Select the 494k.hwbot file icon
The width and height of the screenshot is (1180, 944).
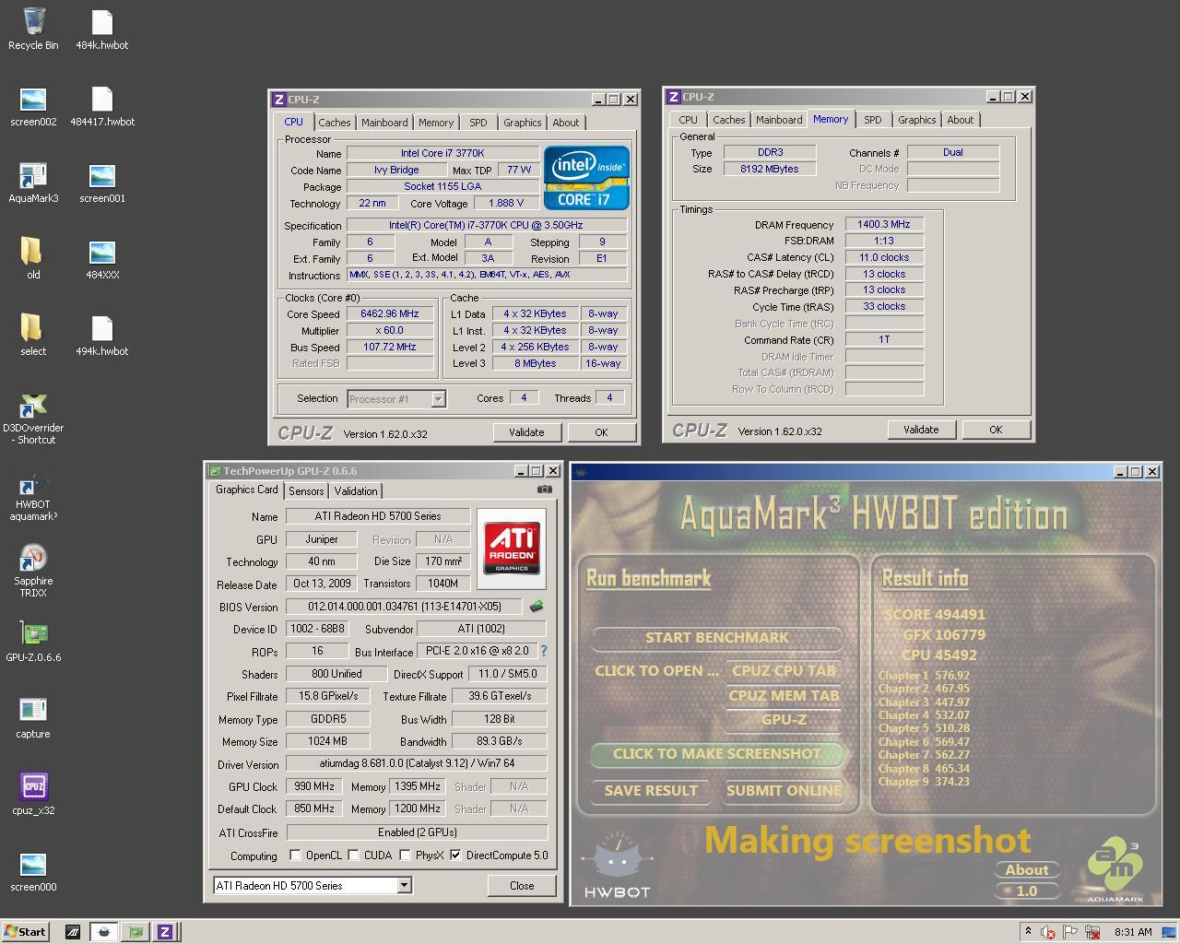[102, 336]
